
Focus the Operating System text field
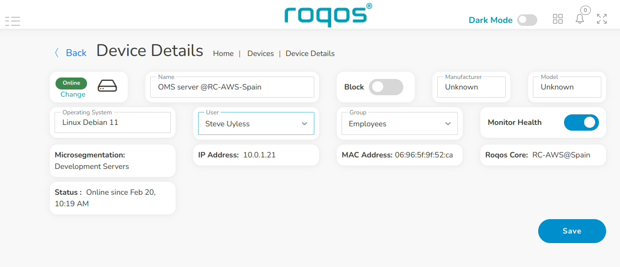coord(112,122)
